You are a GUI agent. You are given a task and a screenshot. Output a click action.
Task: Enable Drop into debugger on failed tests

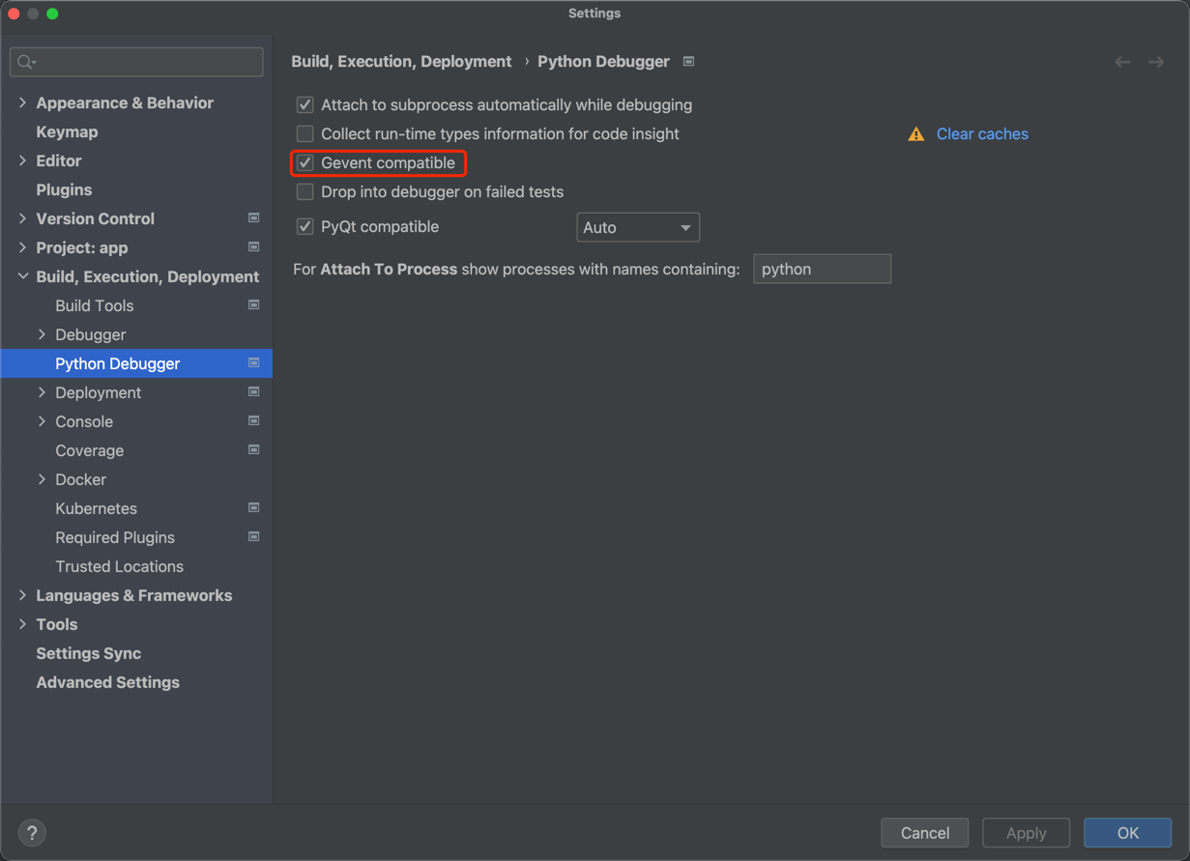[x=305, y=191]
